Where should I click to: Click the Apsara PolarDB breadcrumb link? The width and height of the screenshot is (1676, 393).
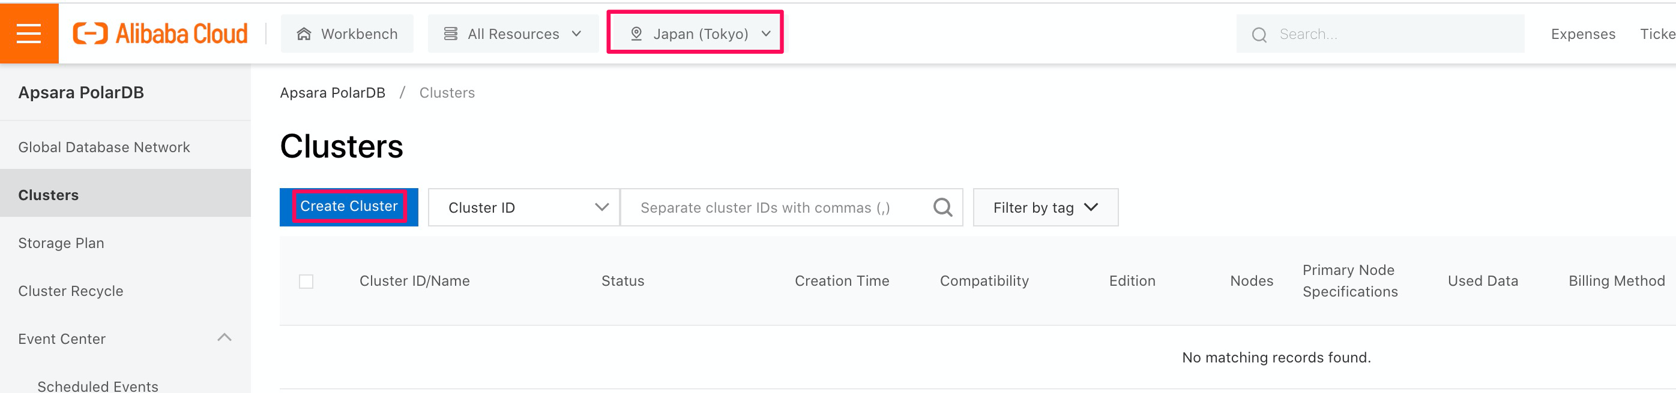click(x=333, y=93)
